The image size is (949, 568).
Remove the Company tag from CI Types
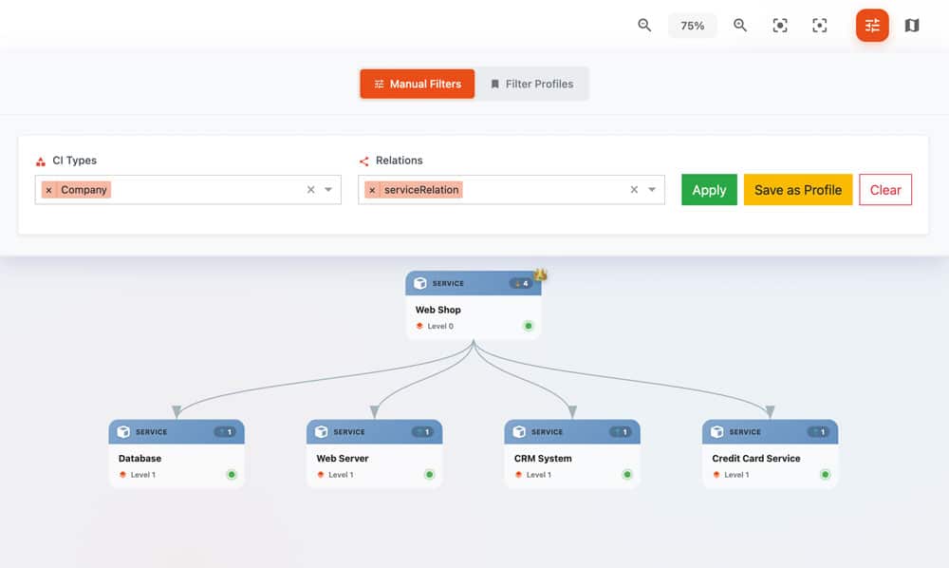[x=49, y=190]
